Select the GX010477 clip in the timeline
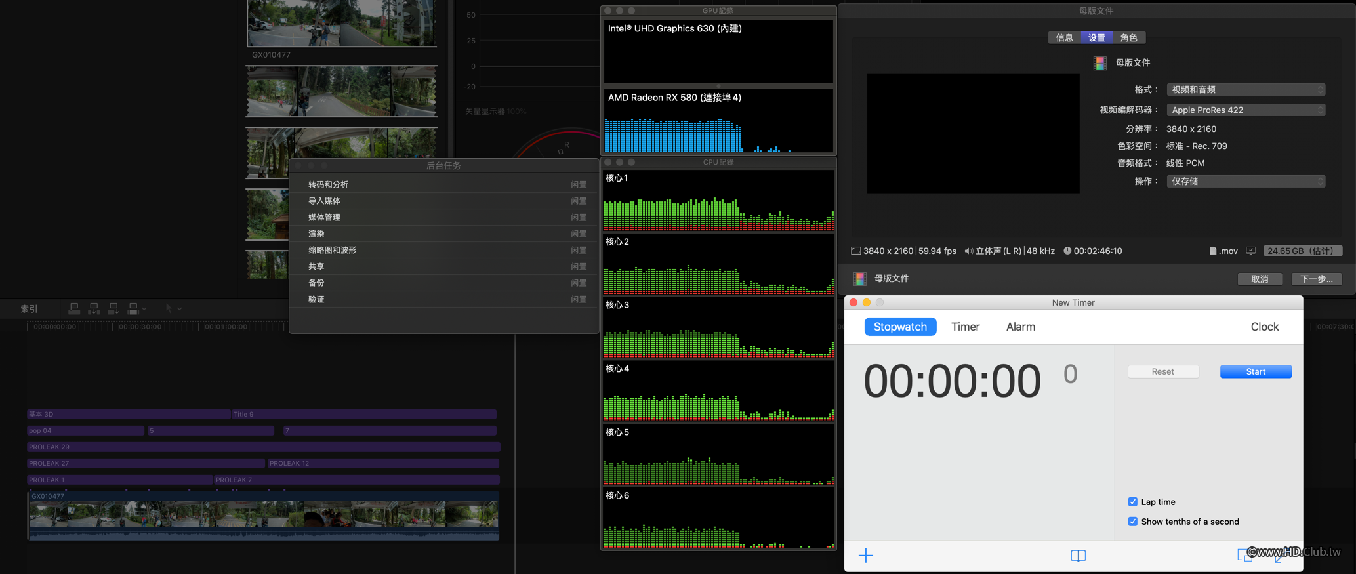The width and height of the screenshot is (1356, 574). coord(263,516)
